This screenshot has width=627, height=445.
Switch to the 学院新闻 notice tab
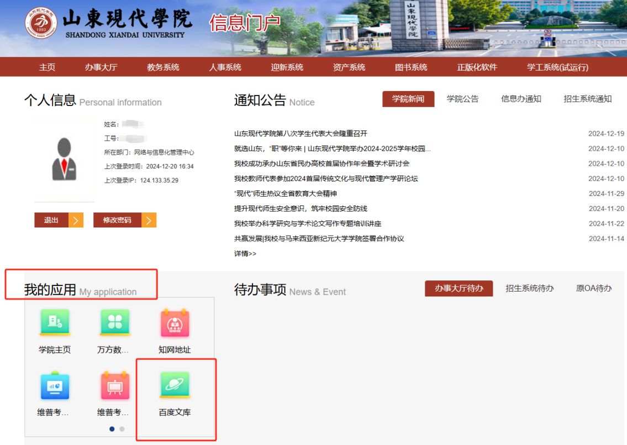(408, 99)
